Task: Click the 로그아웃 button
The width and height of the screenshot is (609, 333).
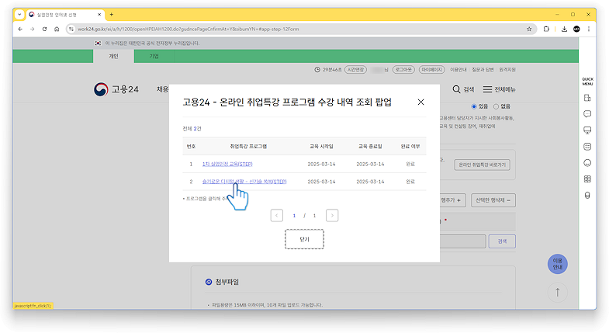Action: (x=403, y=70)
